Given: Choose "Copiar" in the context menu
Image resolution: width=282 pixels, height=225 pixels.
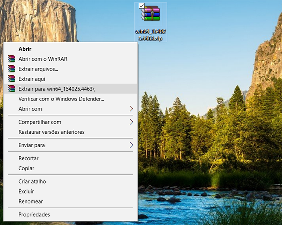Looking at the screenshot, I should (70, 168).
